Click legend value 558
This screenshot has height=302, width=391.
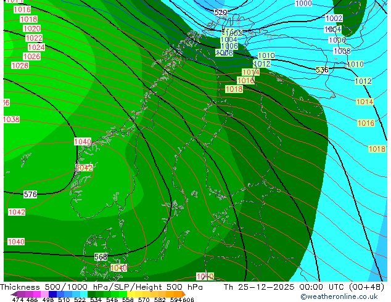tap(128, 300)
